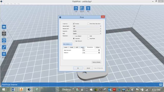Click the Restore Defaults button
The height and width of the screenshot is (92, 164).
point(96,62)
